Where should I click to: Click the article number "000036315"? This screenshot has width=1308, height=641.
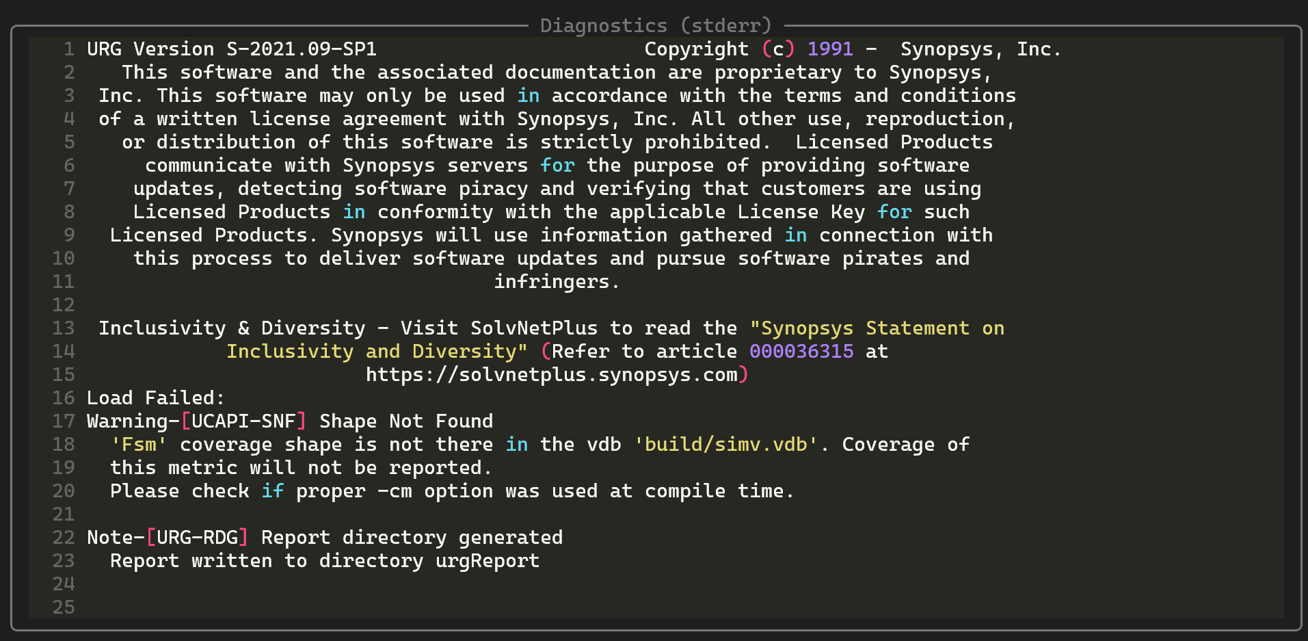pyautogui.click(x=801, y=352)
